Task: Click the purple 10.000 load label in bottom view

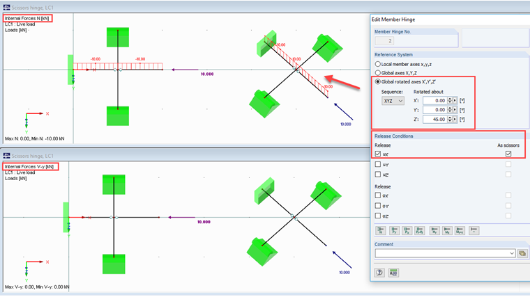Action: (204, 222)
